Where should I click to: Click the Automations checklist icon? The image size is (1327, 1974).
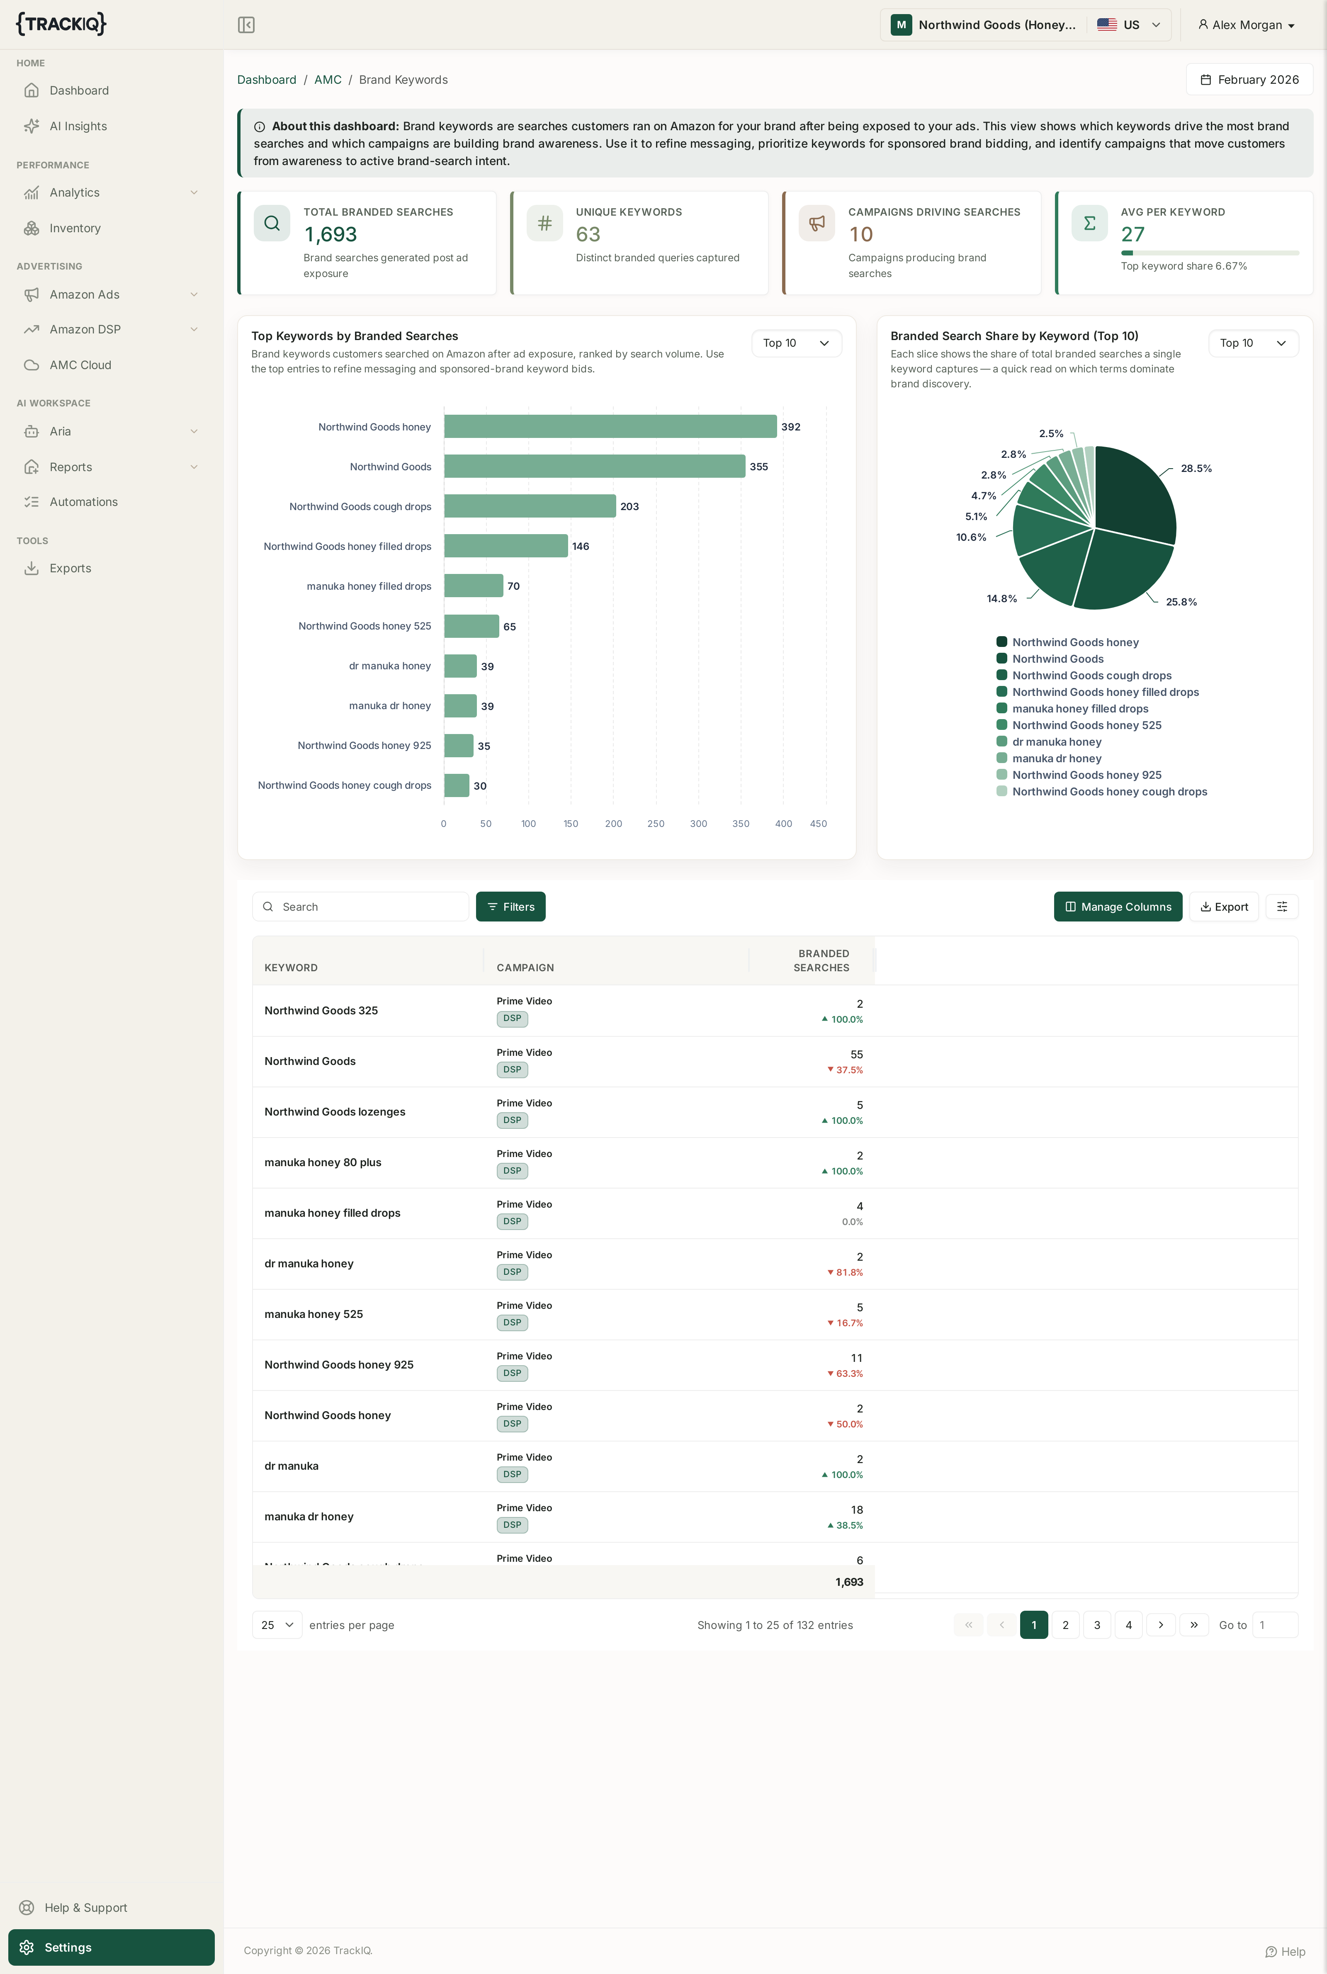click(32, 502)
